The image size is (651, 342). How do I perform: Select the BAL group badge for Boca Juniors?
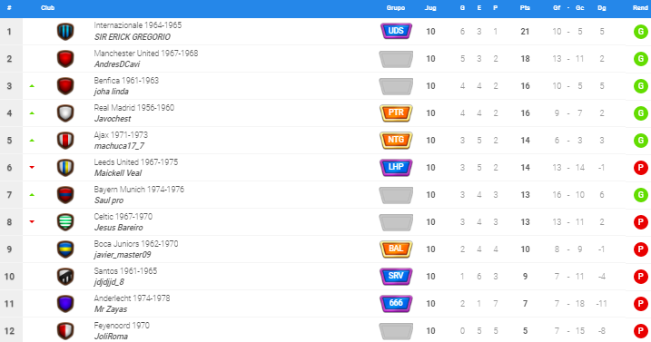396,249
